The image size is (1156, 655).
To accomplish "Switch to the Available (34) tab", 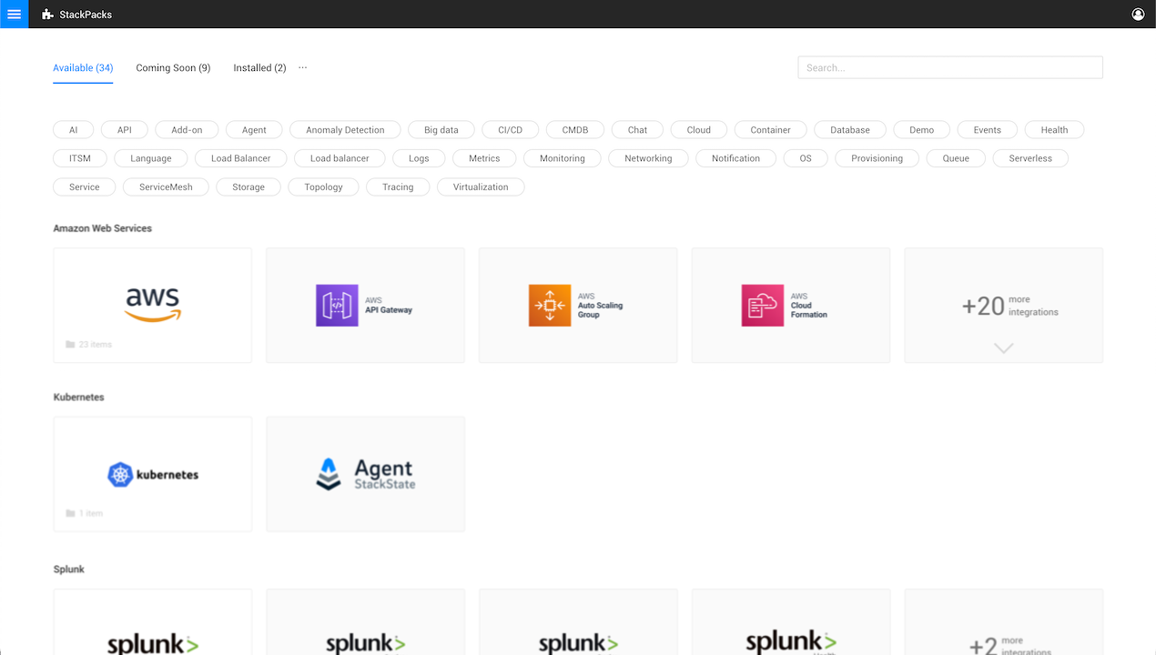I will 83,68.
